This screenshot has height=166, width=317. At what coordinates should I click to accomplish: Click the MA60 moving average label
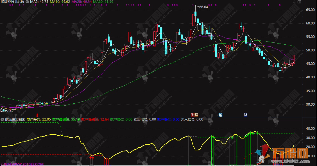coord(103,2)
